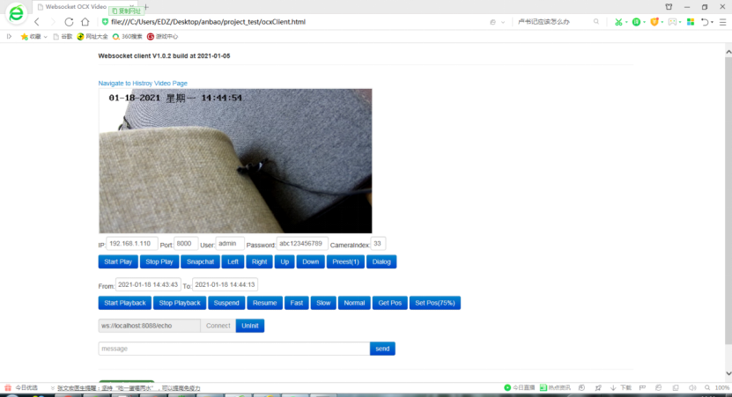Focus the message input field
Viewport: 732px width, 397px height.
tap(233, 349)
